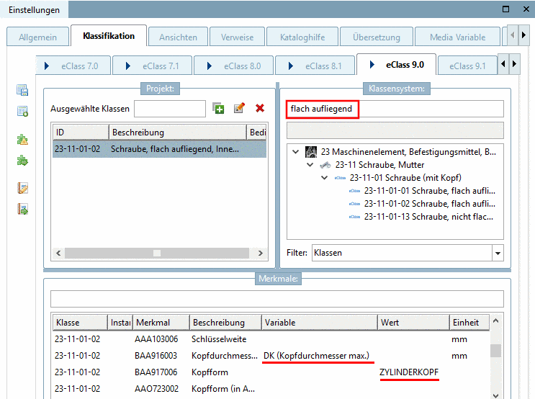Sort Merkmale table by the Klasse header
The height and width of the screenshot is (399, 535).
click(x=80, y=323)
